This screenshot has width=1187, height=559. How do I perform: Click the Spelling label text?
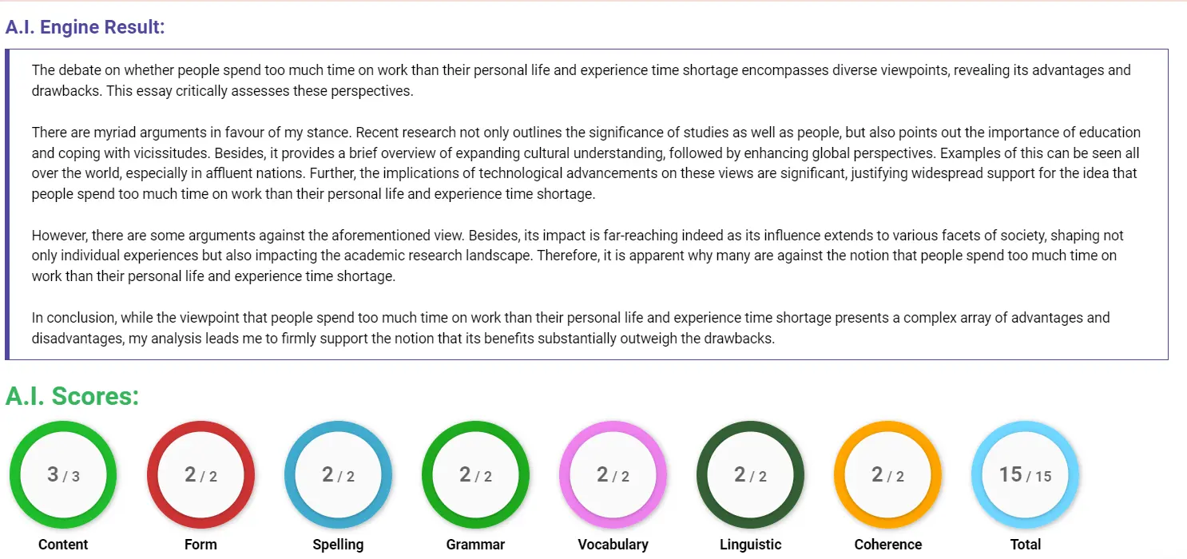tap(338, 545)
